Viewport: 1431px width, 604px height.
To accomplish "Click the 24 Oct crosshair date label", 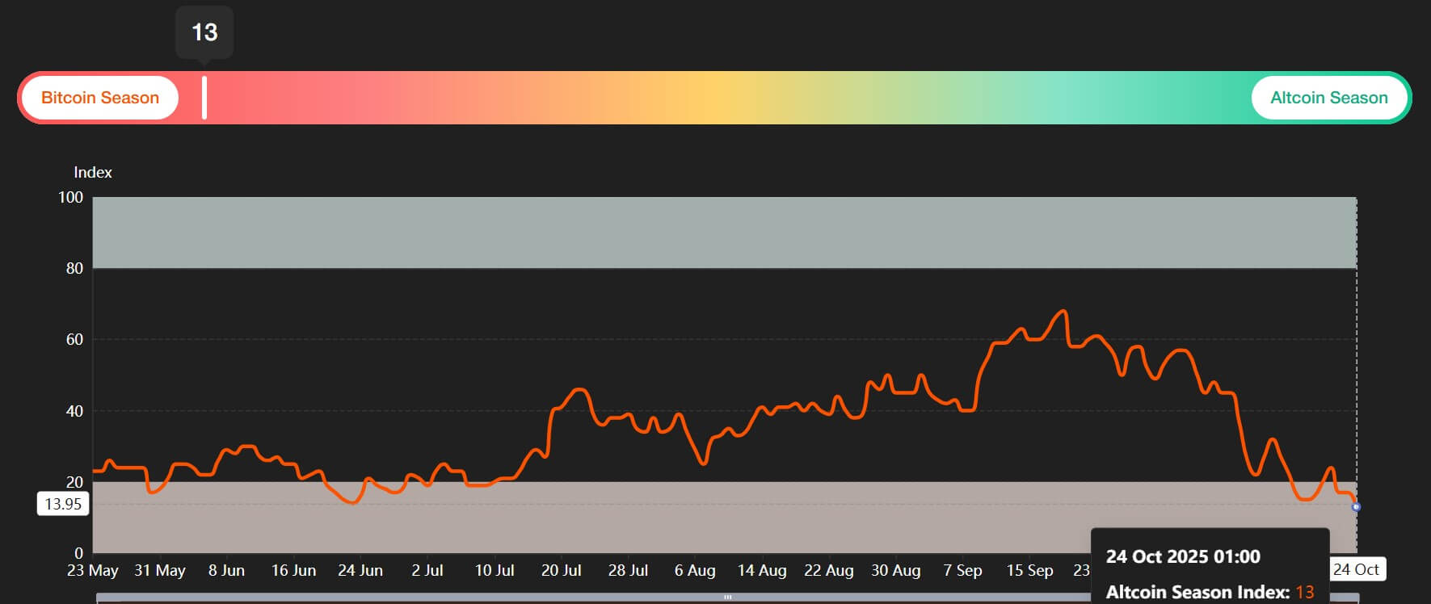I will click(1356, 569).
